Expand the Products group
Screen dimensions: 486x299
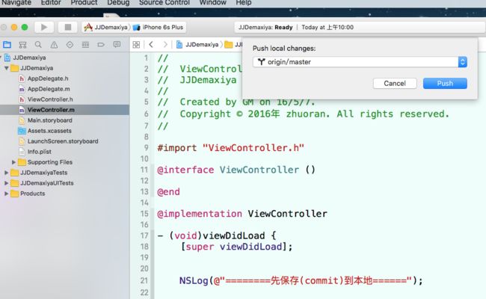pyautogui.click(x=6, y=194)
